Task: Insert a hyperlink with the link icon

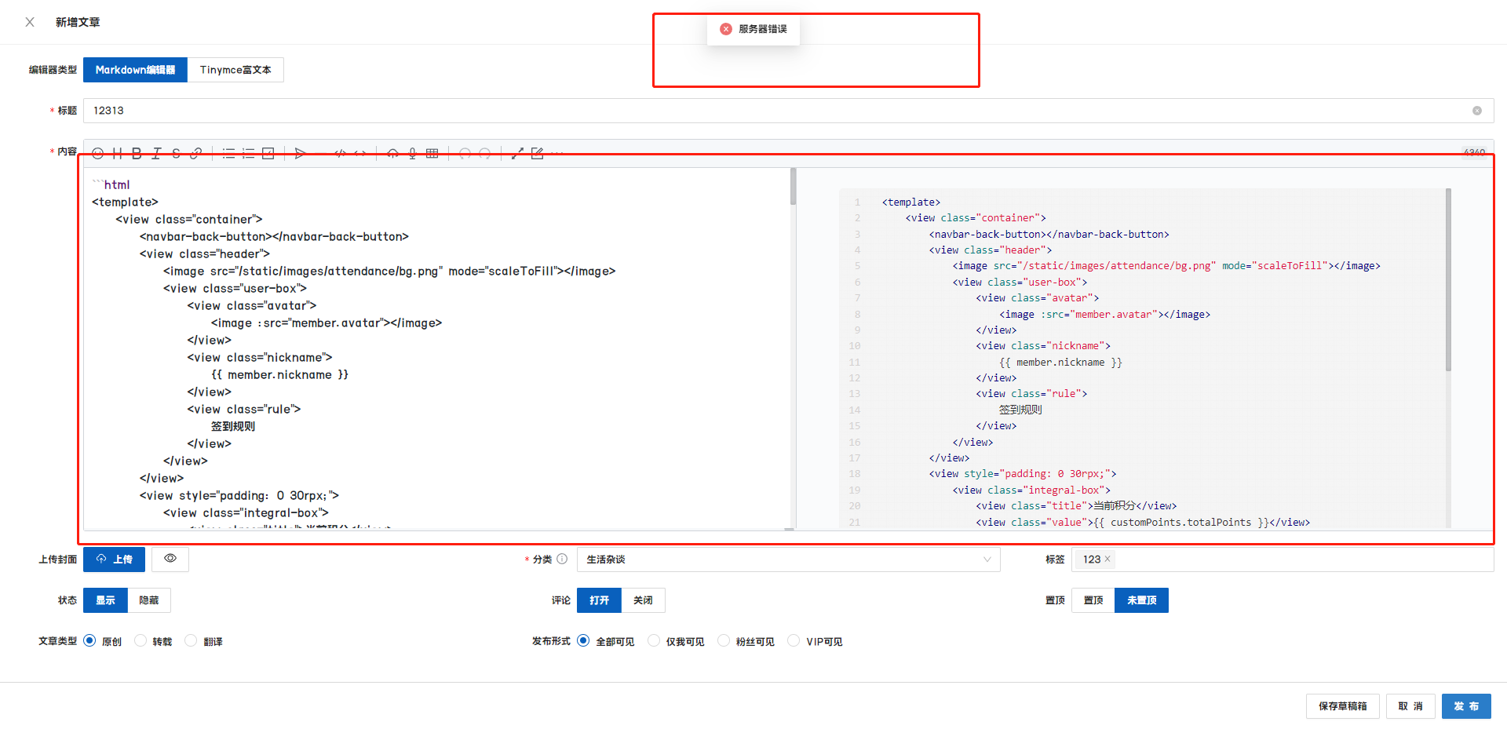Action: 195,154
